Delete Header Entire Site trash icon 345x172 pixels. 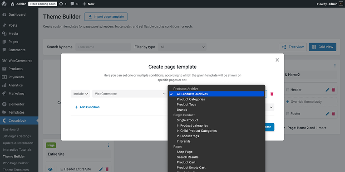coord(107,169)
